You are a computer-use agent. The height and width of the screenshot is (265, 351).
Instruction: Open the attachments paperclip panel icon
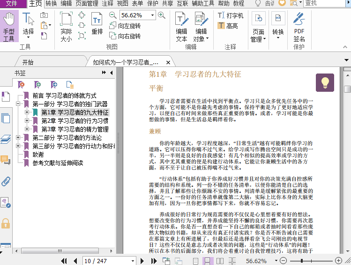coord(6,181)
